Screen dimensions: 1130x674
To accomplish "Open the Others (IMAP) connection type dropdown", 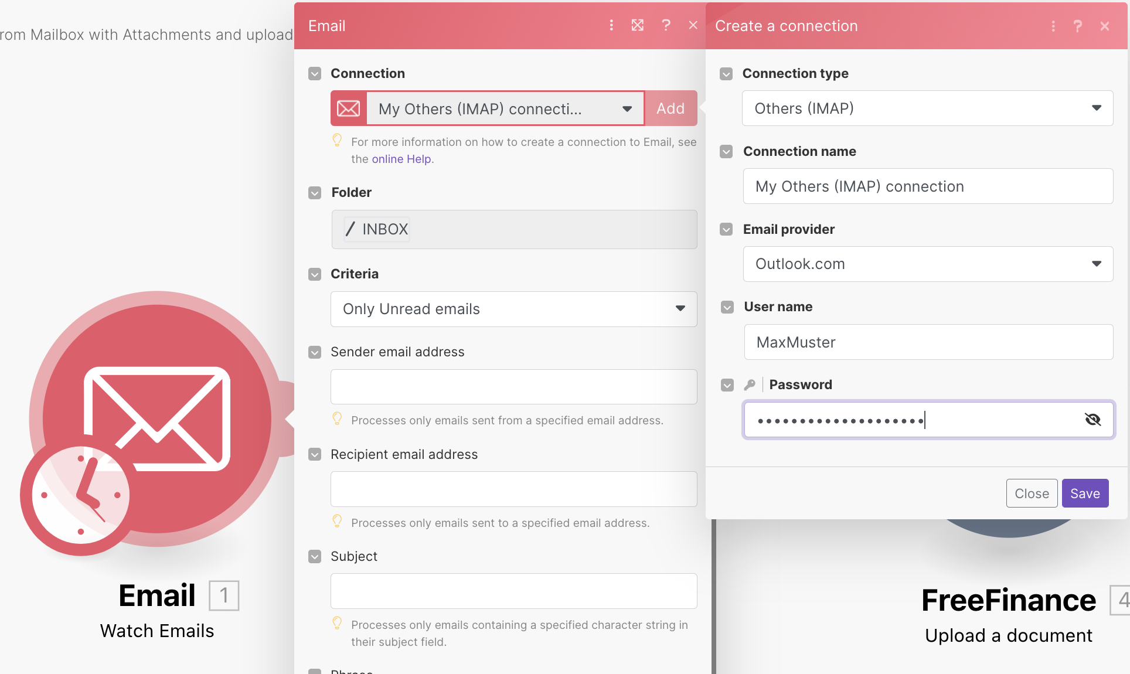I will pos(927,108).
